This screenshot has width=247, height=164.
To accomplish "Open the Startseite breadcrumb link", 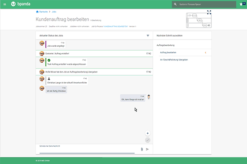I will [x=44, y=12].
